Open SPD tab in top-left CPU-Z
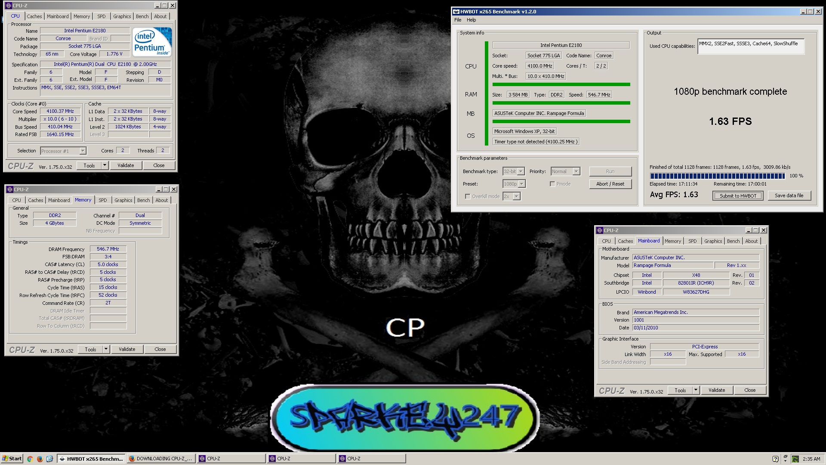The height and width of the screenshot is (465, 826). [x=102, y=16]
